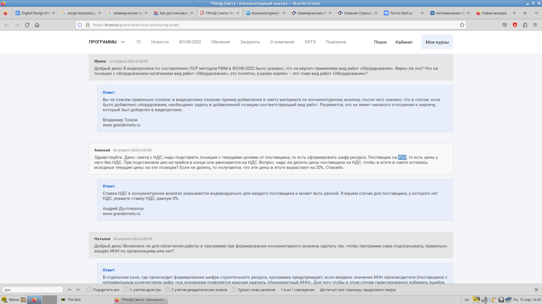Click the commenter name Ирина
Viewport: 542px width, 304px height.
[x=100, y=61]
